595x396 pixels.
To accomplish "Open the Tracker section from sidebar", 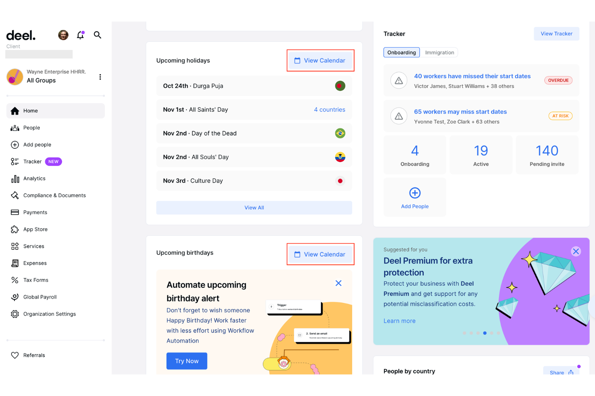I will [33, 161].
